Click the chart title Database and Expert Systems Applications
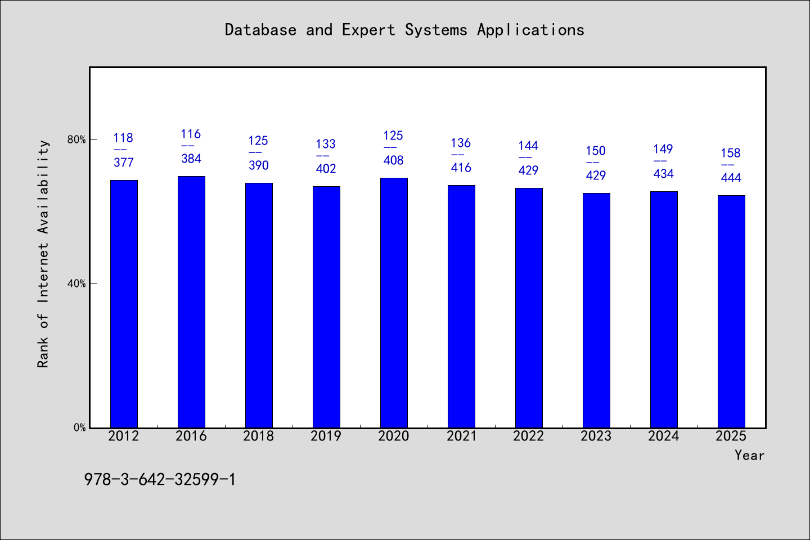Viewport: 810px width, 540px height. [x=404, y=30]
